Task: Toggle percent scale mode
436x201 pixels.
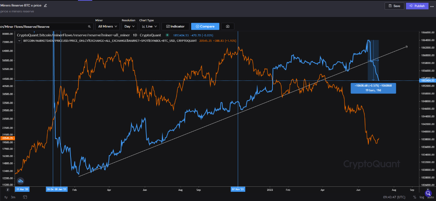Action: tap(415, 197)
